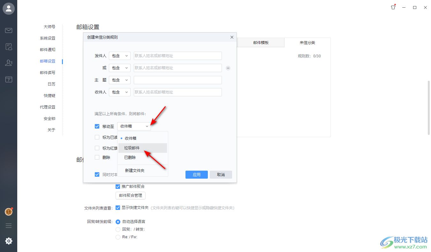Toggle the 删除 checkbox
This screenshot has height=252, width=431.
pos(97,157)
